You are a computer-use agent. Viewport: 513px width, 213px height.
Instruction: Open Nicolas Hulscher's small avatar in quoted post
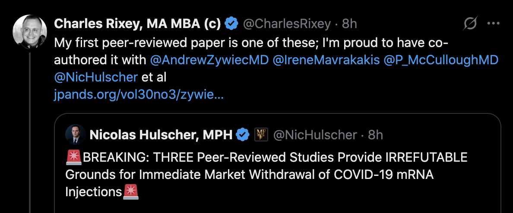[75, 135]
